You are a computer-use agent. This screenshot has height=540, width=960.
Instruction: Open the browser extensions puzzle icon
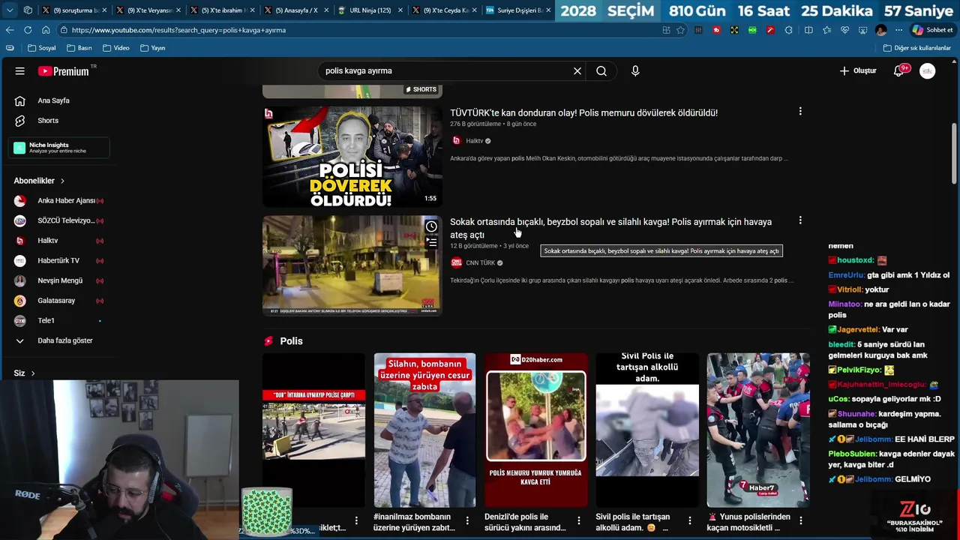click(x=788, y=30)
